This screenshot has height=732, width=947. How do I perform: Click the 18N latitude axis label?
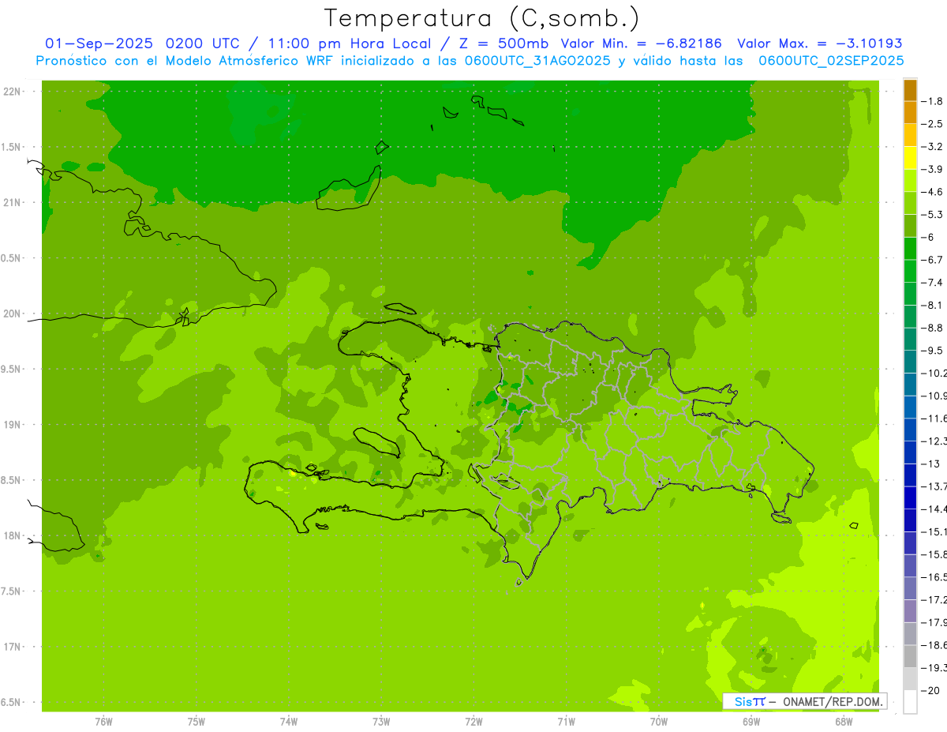click(13, 536)
